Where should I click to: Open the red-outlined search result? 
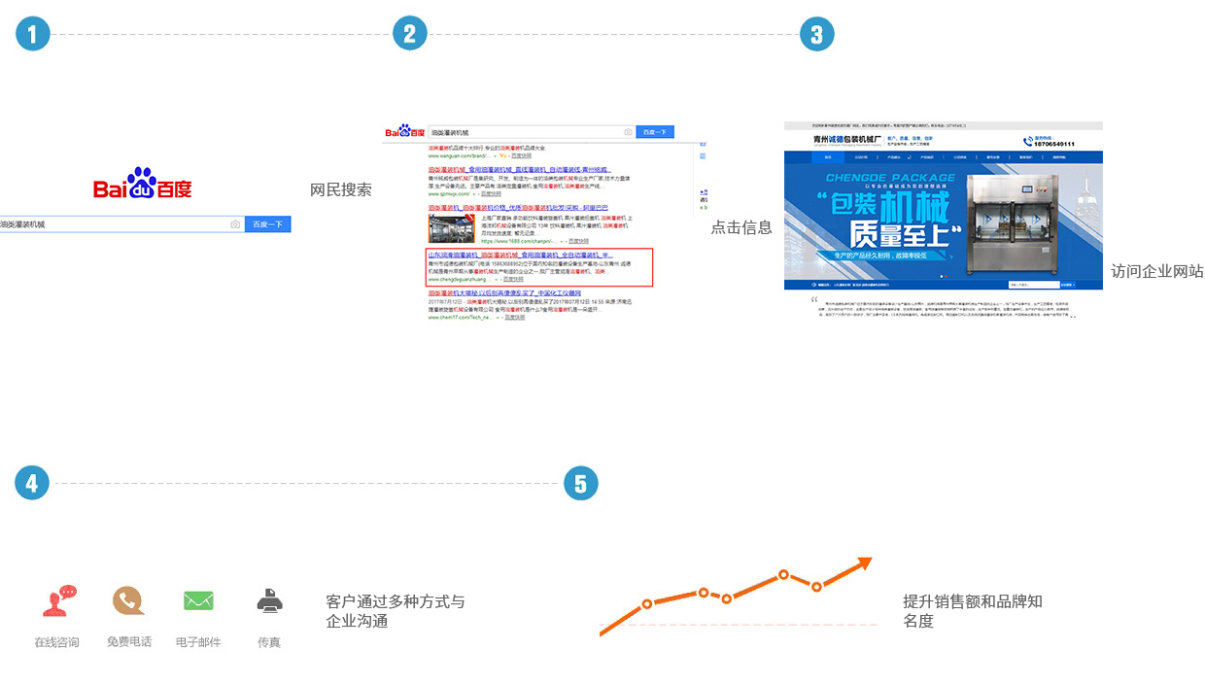[539, 267]
